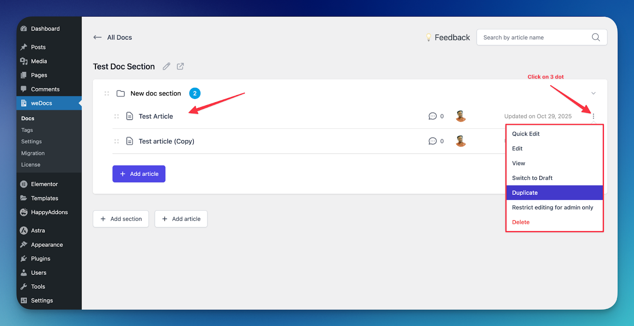
Task: Open Test Doc Section via external link icon
Action: 180,67
